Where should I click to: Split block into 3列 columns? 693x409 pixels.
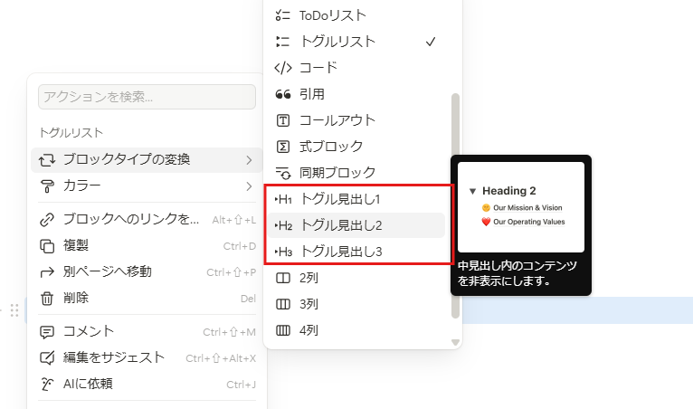(356, 304)
